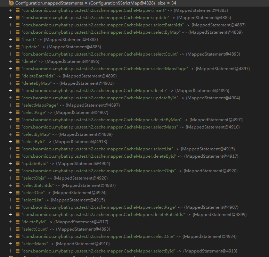Click the entry icon beside the short "delete" key
This screenshot has height=257, width=269.
point(18,61)
